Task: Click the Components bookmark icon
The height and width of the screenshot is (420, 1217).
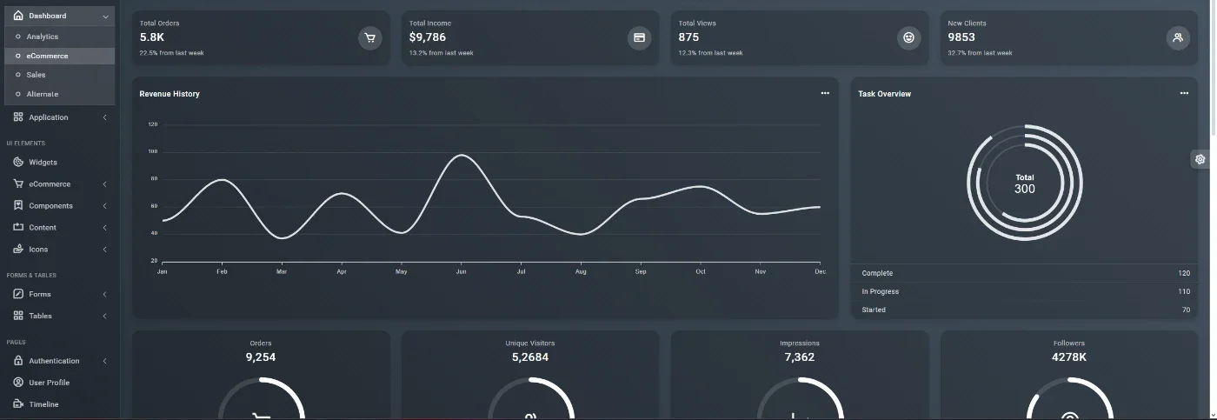Action: point(18,205)
